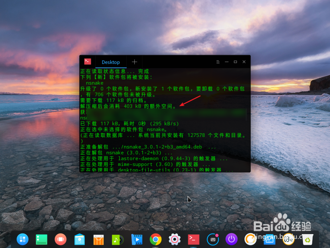Click the terminal app icon in title bar
Viewport: 330px width, 248px height.
(x=87, y=62)
